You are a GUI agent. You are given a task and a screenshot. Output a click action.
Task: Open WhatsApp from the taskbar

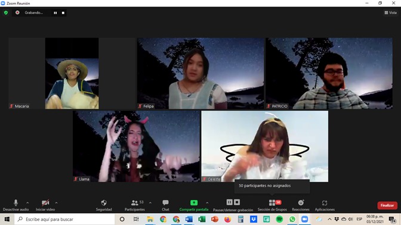tap(292, 219)
